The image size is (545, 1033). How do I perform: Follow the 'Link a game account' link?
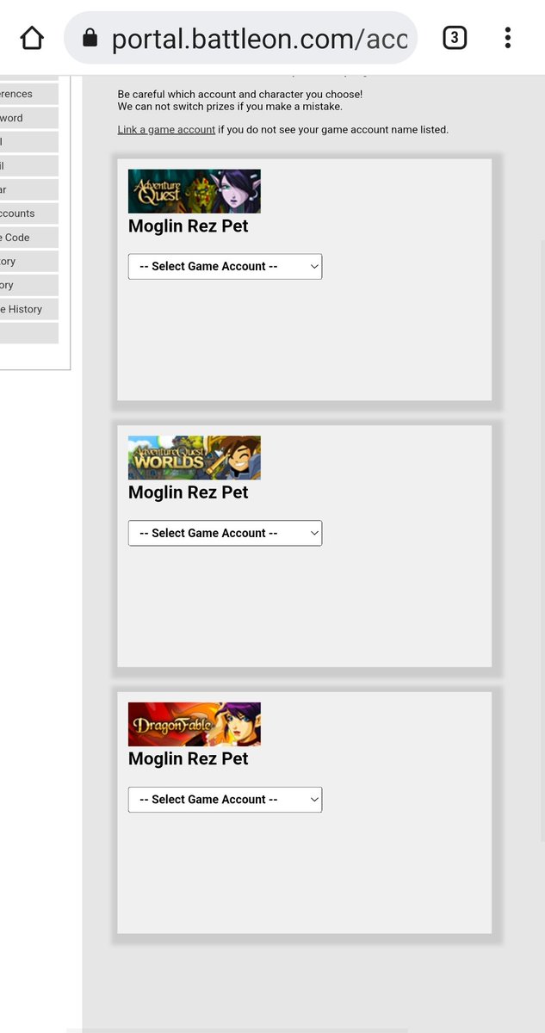(x=166, y=130)
